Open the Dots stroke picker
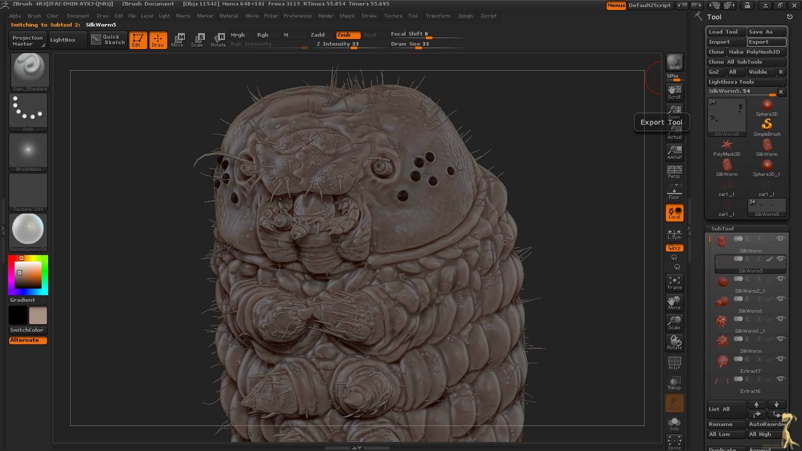Image resolution: width=802 pixels, height=451 pixels. 29,112
